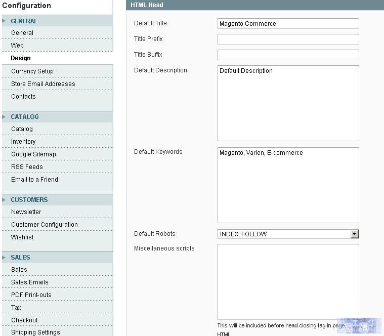This screenshot has height=336, width=384.
Task: Click the Title Suffix label
Action: pos(148,55)
